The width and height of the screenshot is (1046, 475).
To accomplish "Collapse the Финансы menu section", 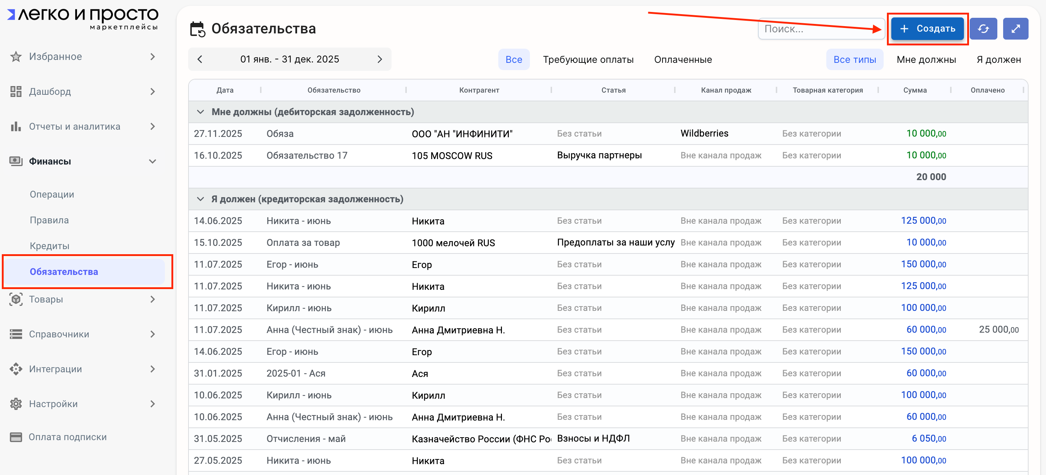I will 152,161.
